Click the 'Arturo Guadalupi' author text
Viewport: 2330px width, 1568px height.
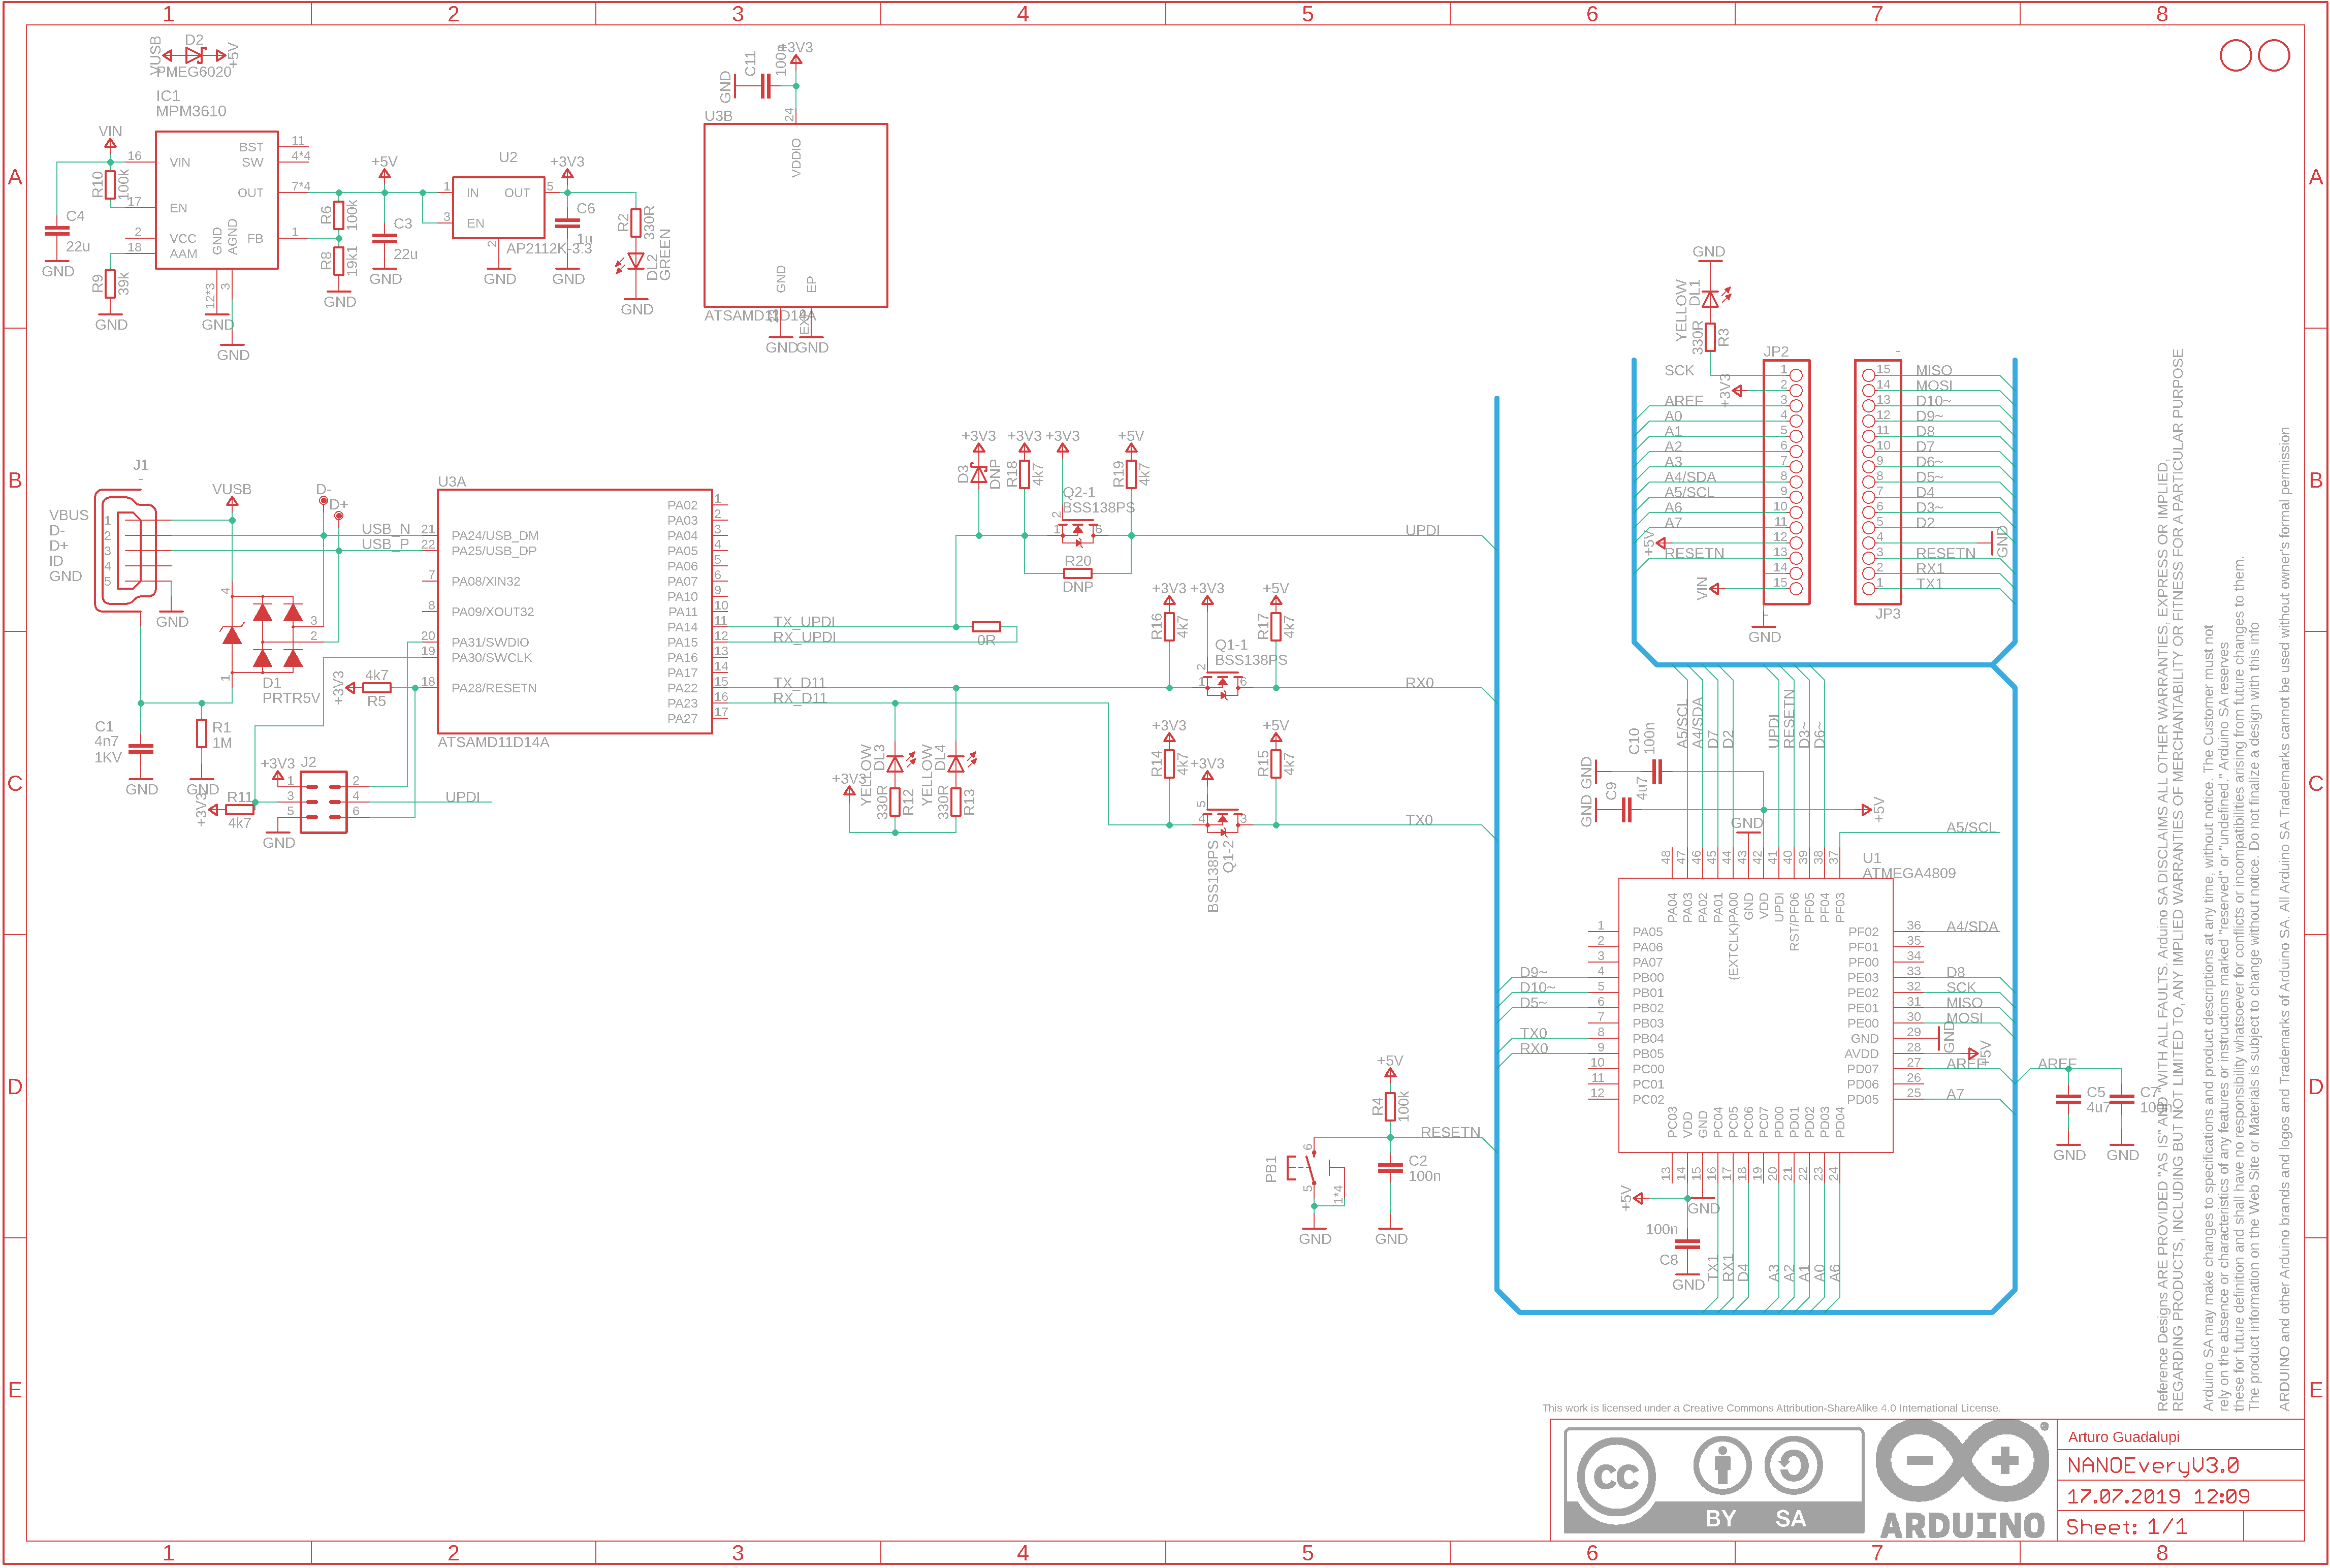pos(2123,1437)
